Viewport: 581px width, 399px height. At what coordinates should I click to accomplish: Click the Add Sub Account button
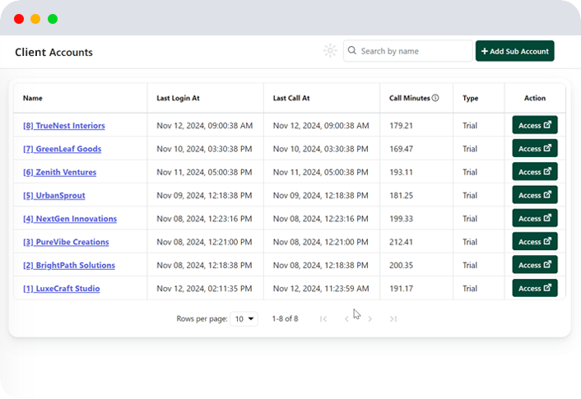pyautogui.click(x=514, y=51)
